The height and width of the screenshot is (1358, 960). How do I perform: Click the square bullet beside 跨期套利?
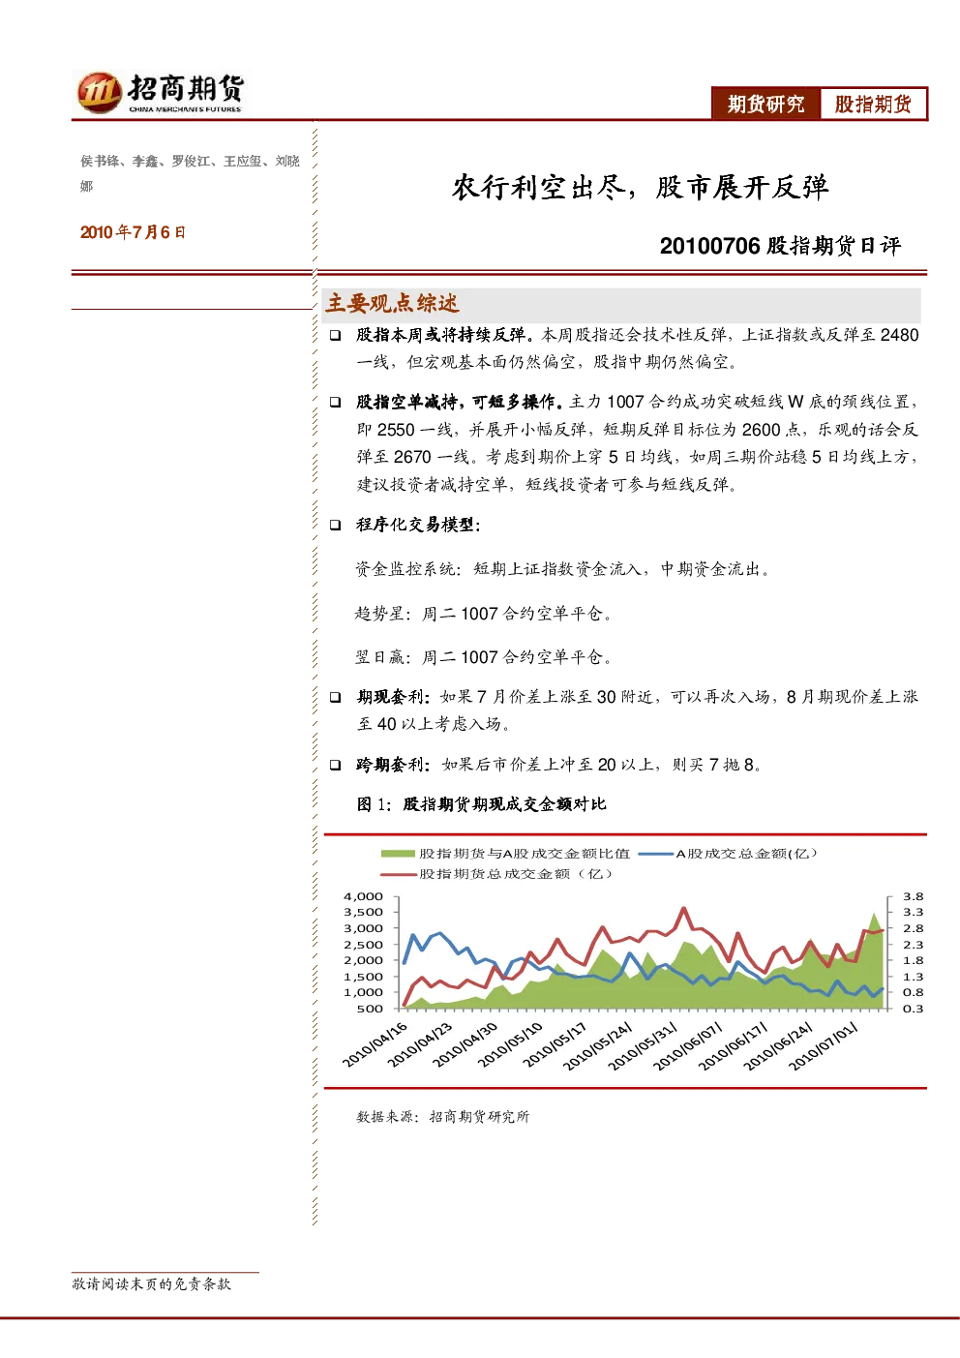click(335, 765)
